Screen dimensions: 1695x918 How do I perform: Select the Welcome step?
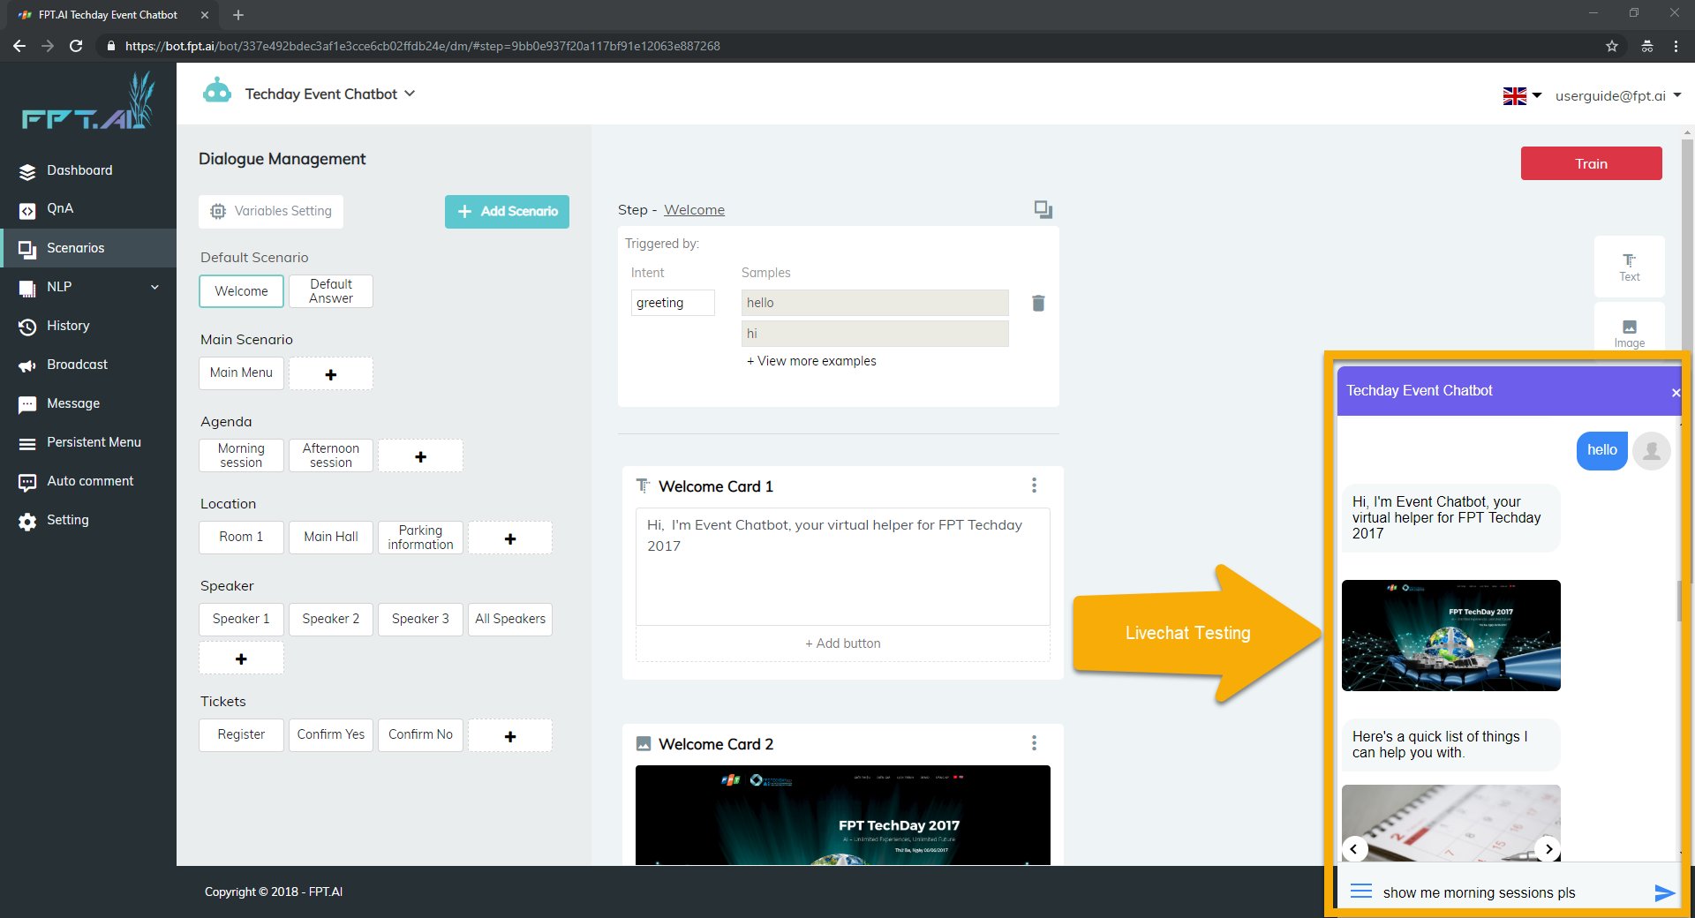241,291
